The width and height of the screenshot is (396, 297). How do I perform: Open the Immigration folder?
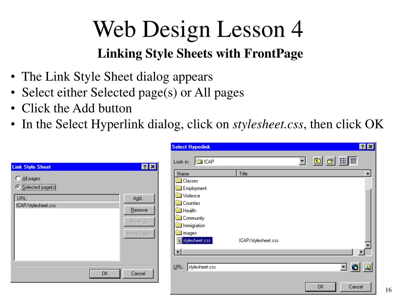click(x=191, y=225)
